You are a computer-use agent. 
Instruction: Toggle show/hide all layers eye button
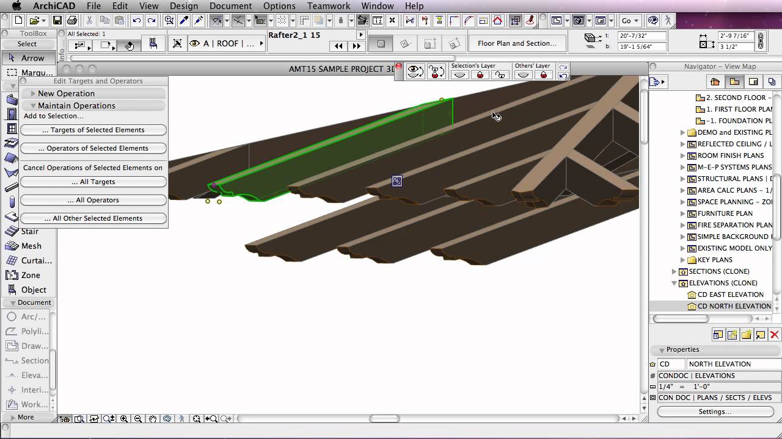(415, 71)
